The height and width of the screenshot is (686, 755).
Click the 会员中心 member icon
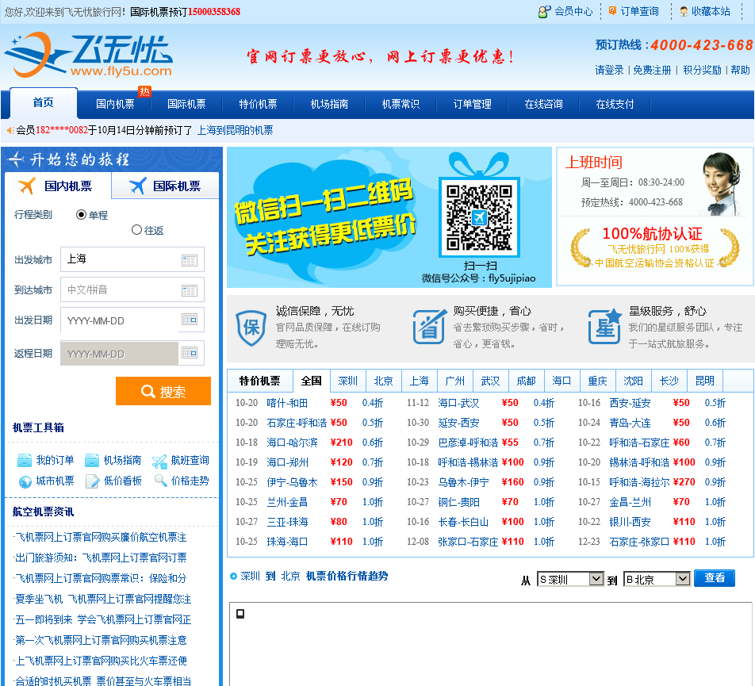545,12
